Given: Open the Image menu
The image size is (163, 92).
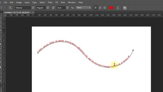Looking at the screenshot, I should (x=19, y=2).
